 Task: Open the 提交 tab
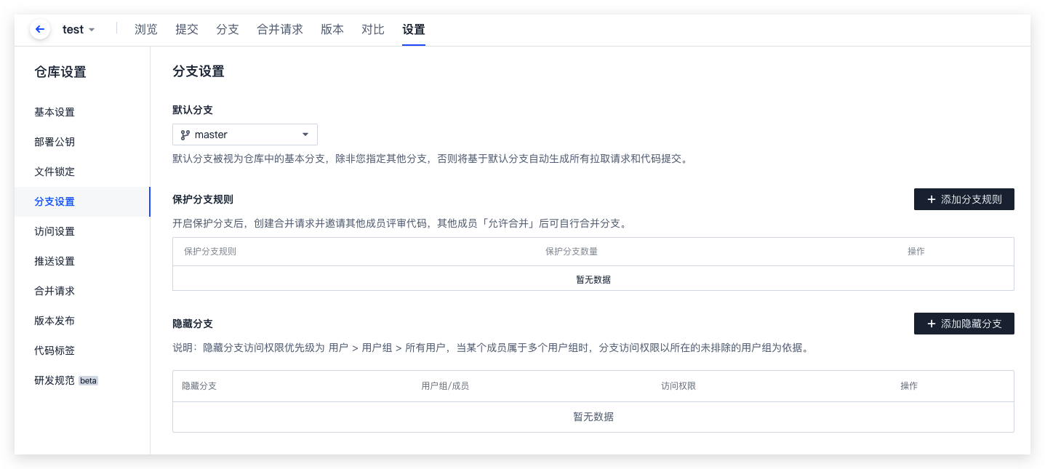[187, 30]
